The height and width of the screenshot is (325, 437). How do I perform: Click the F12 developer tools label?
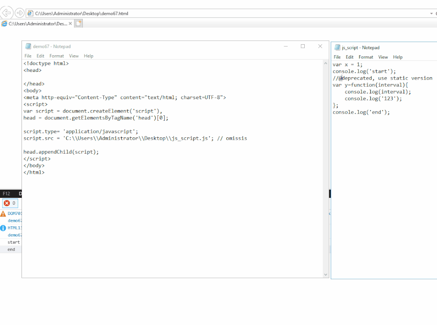pyautogui.click(x=6, y=194)
